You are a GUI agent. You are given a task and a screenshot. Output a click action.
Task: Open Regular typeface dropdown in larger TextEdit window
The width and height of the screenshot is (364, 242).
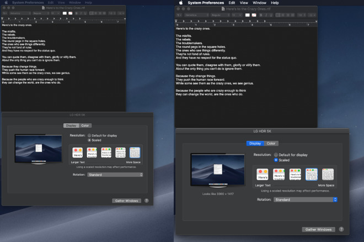tap(221, 15)
